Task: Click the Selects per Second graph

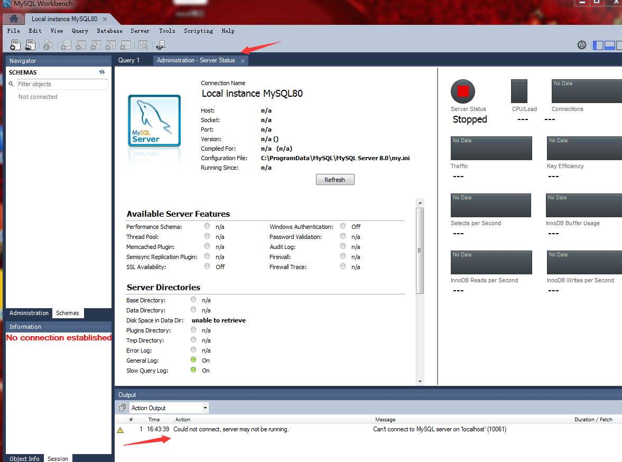Action: 491,205
